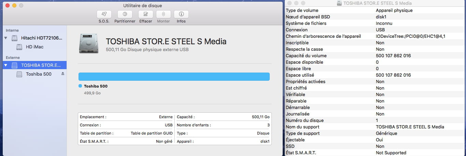
Task: Click the Monter mount toolbar icon
Action: [164, 14]
